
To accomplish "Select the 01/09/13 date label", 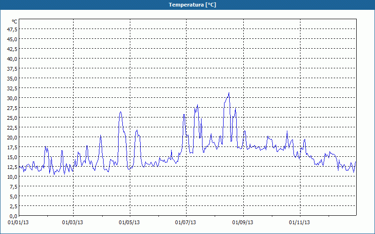I will pos(243,223).
